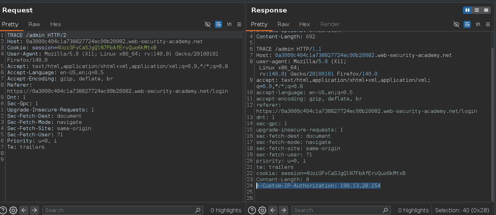Click magnifier icon in Response search box
This screenshot has height=215, width=496.
click(x=385, y=210)
